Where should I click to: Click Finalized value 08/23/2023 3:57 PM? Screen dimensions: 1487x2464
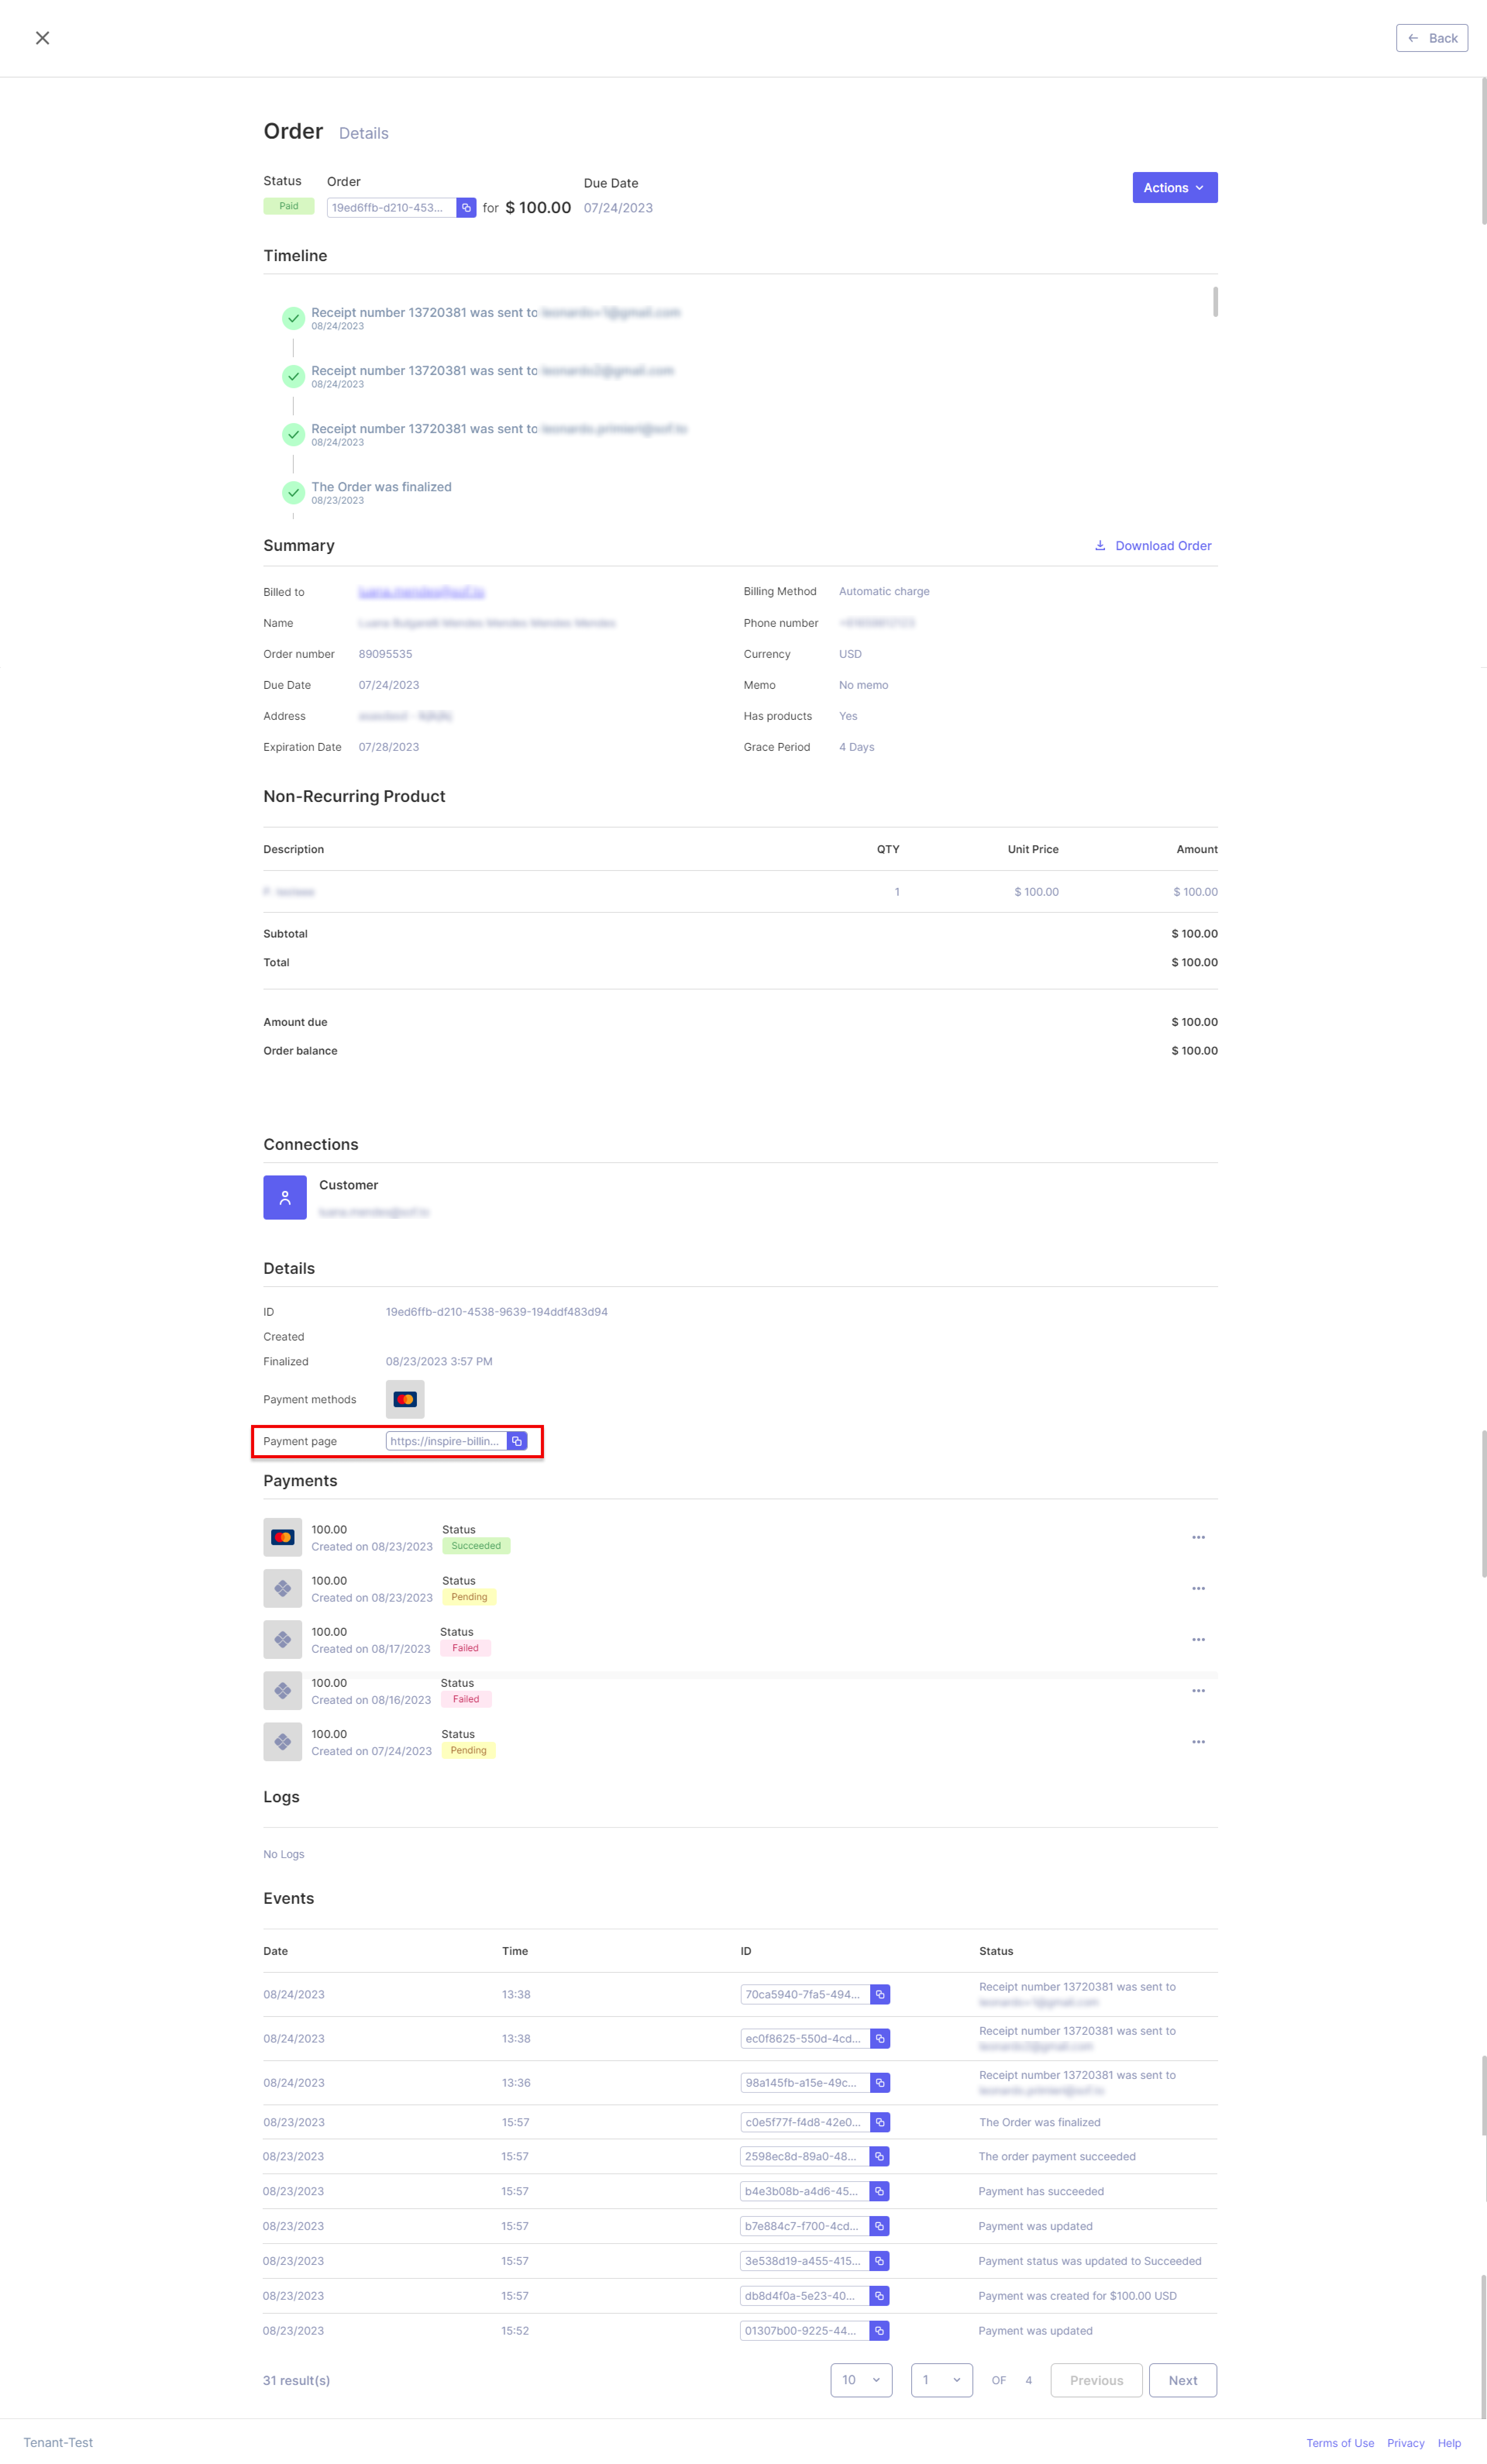[439, 1362]
